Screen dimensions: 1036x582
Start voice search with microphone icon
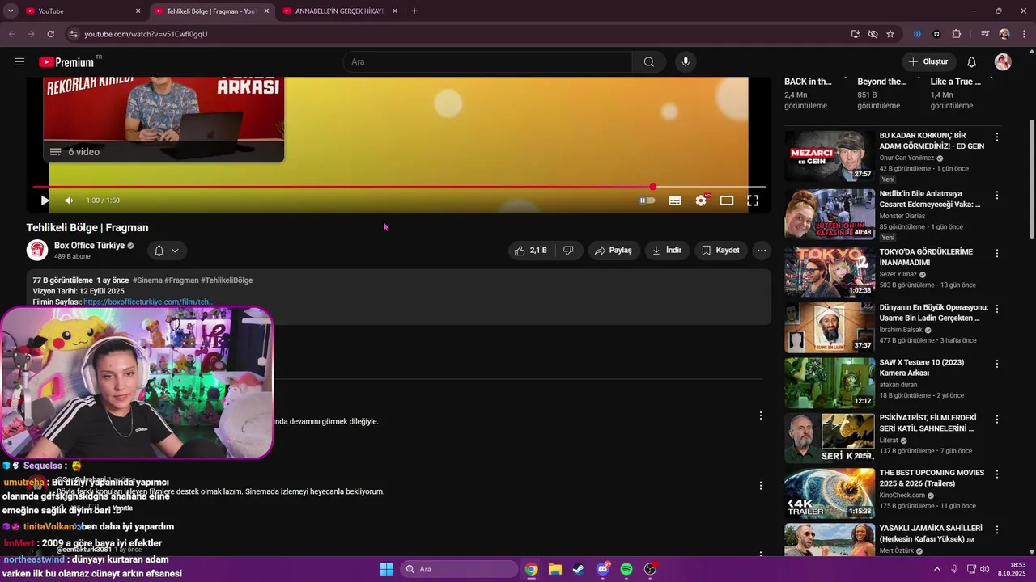pos(686,62)
